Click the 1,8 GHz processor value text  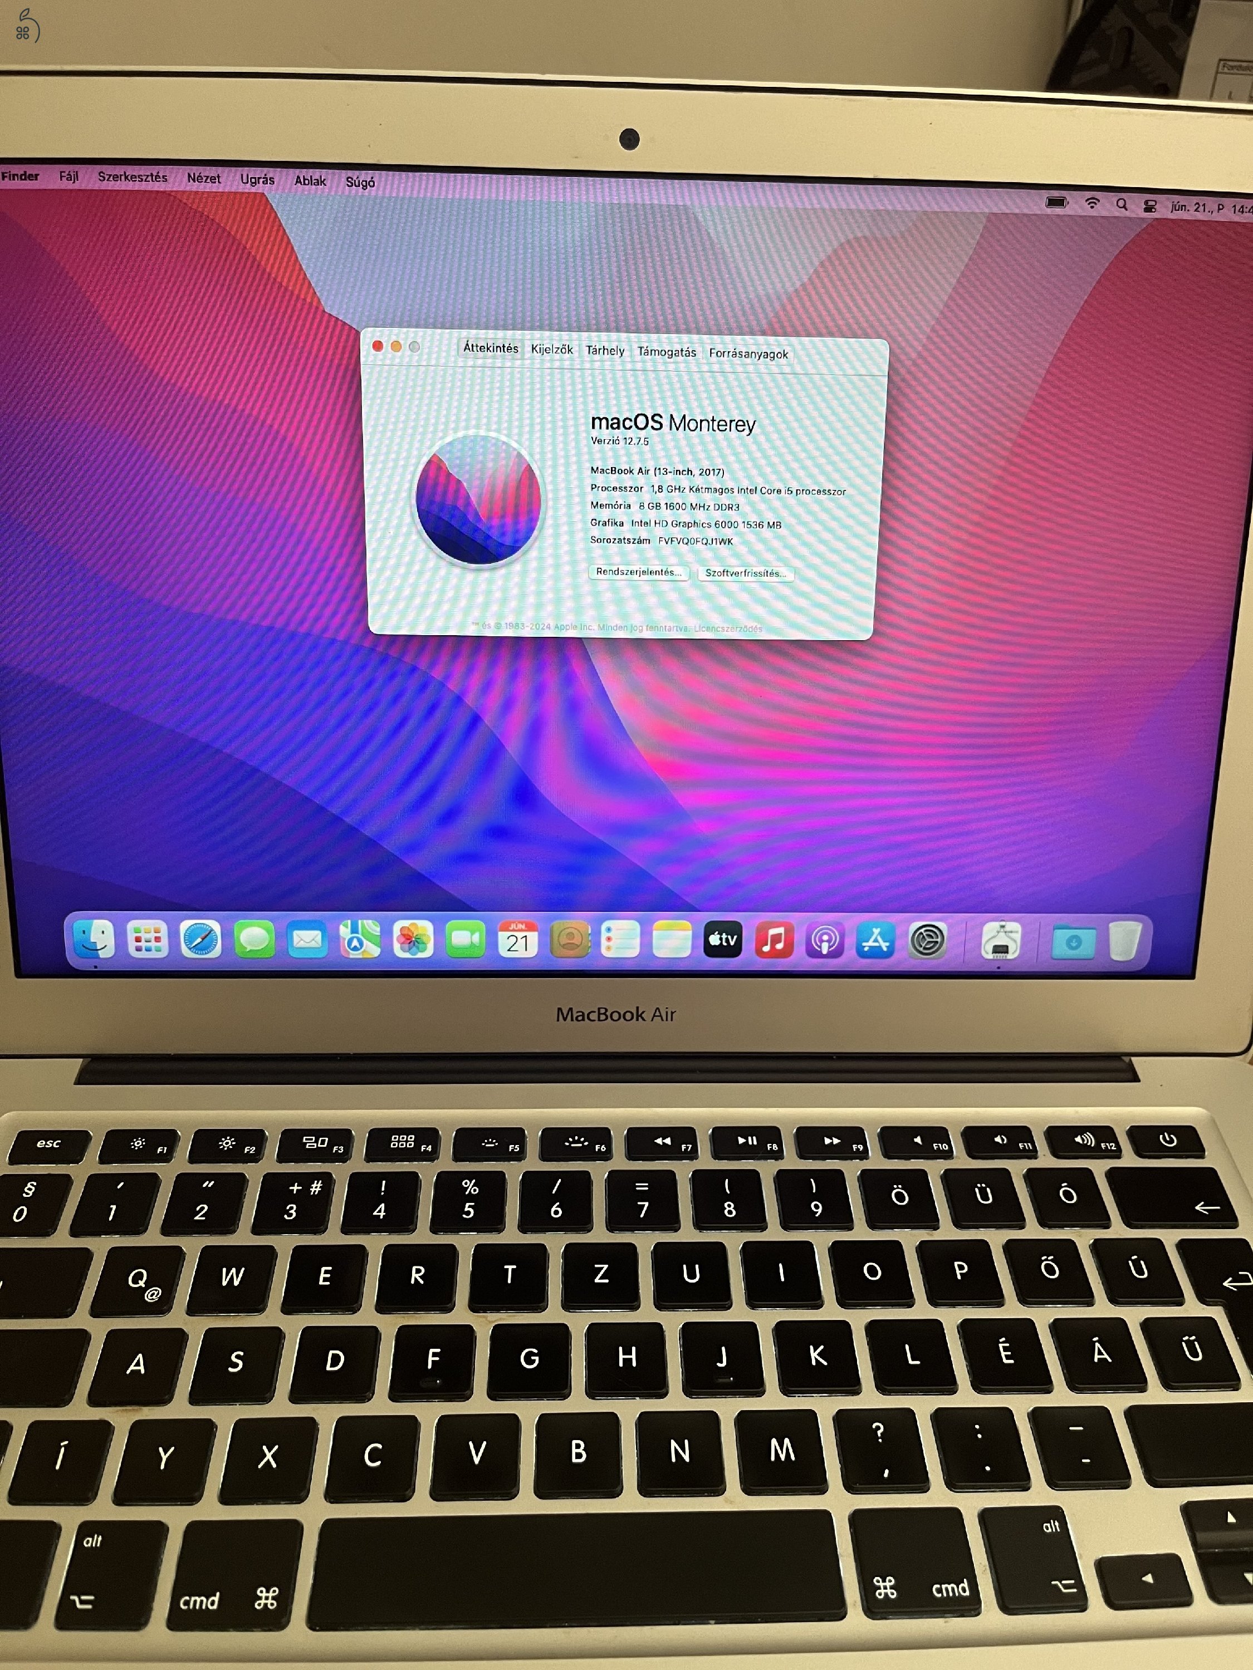[748, 490]
